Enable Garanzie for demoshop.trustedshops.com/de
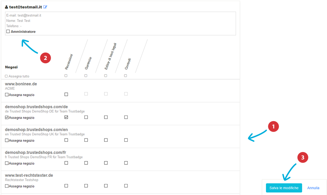Screen dimensions: 327x195 [x=86, y=117]
